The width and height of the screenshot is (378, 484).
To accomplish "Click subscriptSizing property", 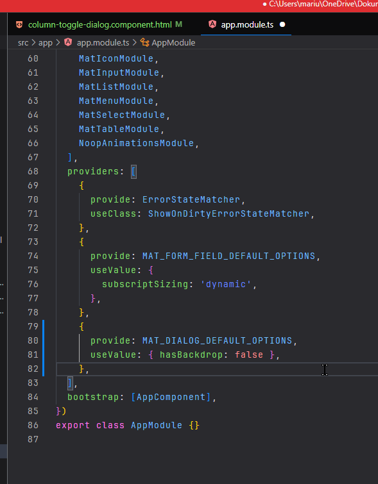I will tap(145, 284).
